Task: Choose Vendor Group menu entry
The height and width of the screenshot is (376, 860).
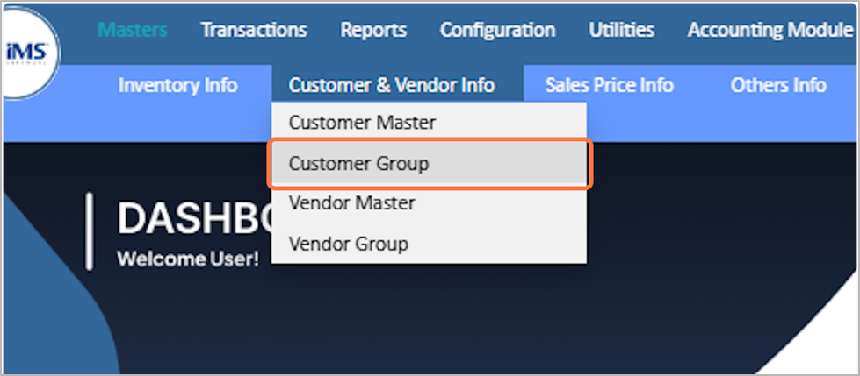Action: [348, 244]
